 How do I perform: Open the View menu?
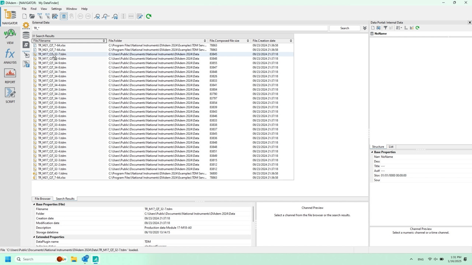click(44, 9)
